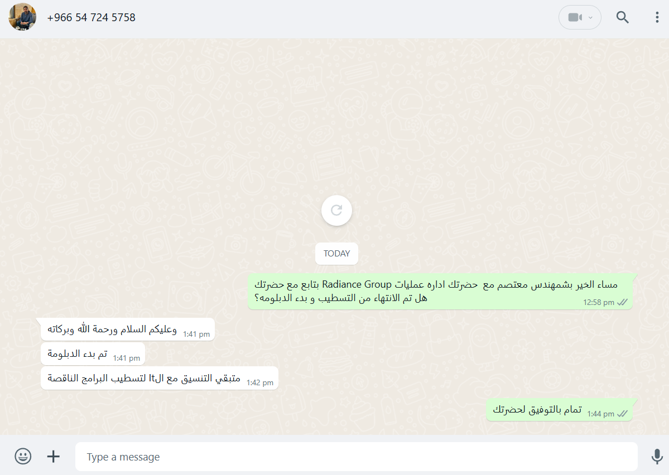The height and width of the screenshot is (475, 669).
Task: Click the circular reload older messages button
Action: click(336, 210)
